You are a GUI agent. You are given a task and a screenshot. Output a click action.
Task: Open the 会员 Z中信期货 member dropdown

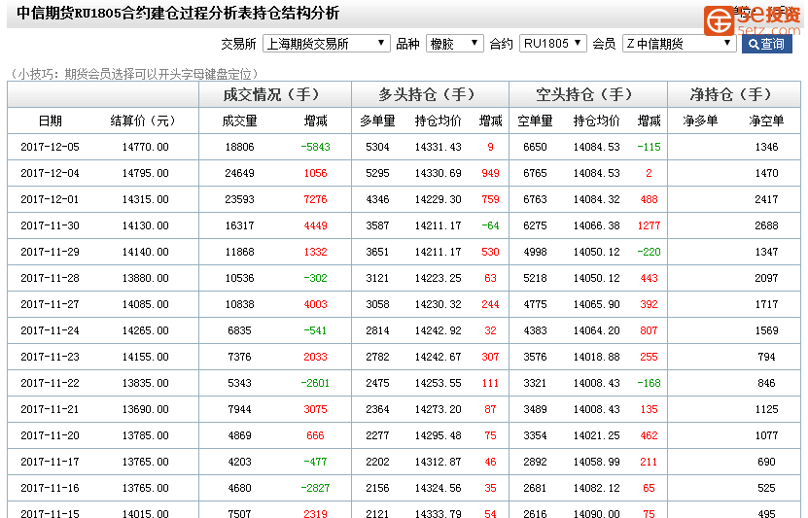[680, 44]
